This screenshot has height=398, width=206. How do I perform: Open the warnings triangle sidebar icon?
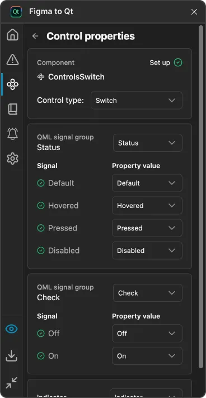click(13, 60)
